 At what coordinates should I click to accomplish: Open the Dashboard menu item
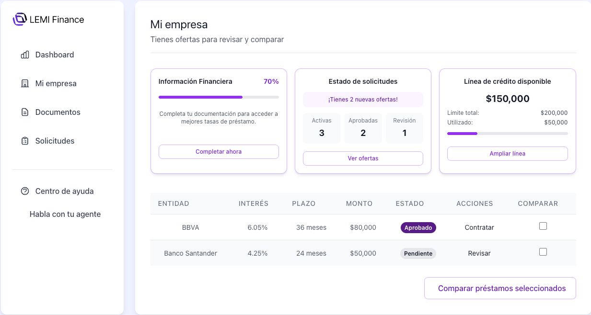[54, 55]
